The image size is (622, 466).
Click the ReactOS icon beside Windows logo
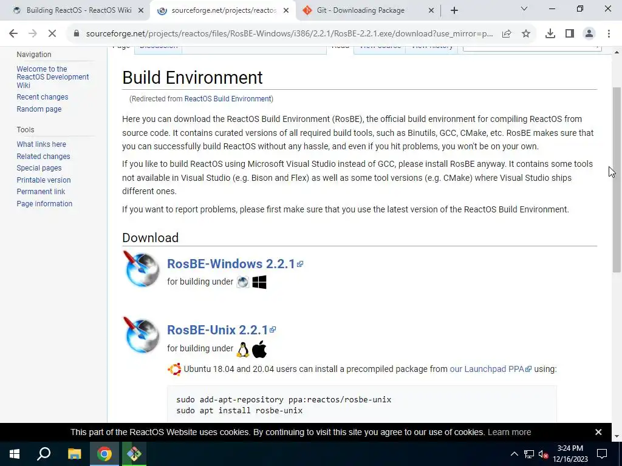pyautogui.click(x=243, y=282)
